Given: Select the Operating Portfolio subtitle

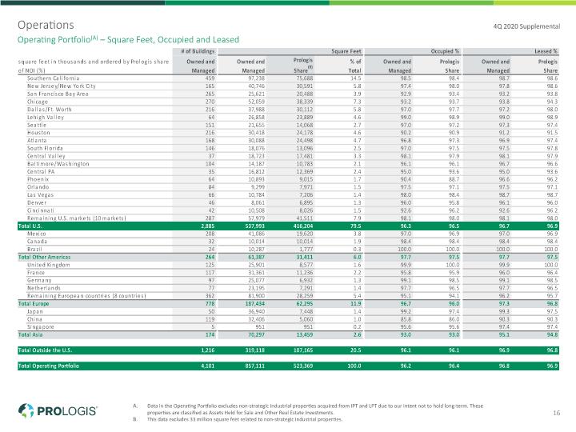Looking at the screenshot, I should click(x=128, y=40).
